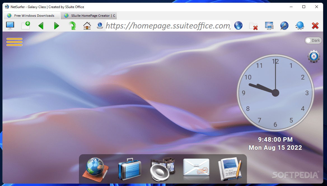Open the gear settings icon above clock
Screen dimensions: 327x186
(x=314, y=56)
